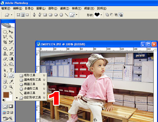Viewport: 158px width, 122px height.
Task: Pick 自訂形狀工具 from the flyout menu
Action: [31, 98]
